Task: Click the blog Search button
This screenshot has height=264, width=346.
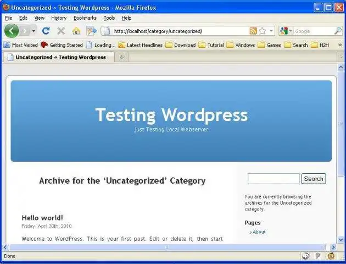Action: pos(314,179)
